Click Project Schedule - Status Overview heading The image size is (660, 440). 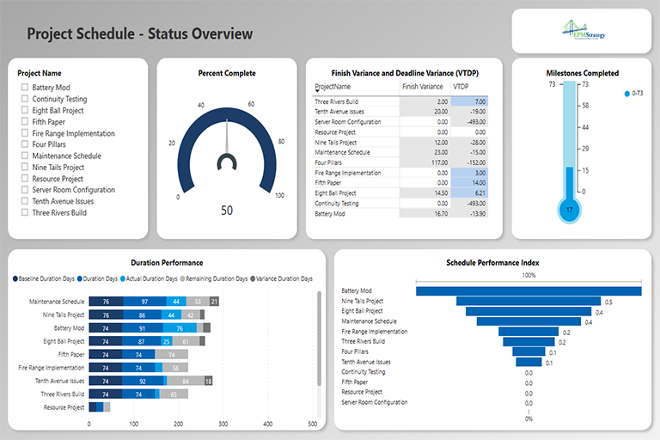140,34
